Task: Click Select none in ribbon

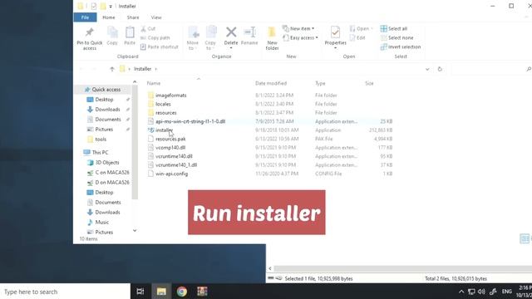Action: [397, 38]
